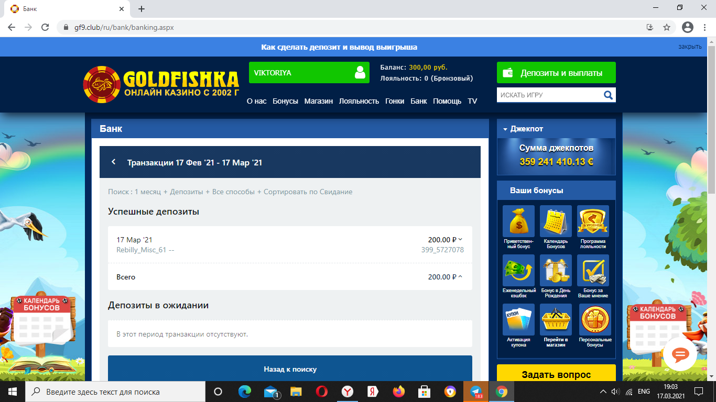This screenshot has height=402, width=716.
Task: Open the Лояльность menu item
Action: point(359,101)
